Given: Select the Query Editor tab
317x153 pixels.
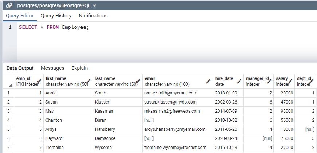Looking at the screenshot, I should point(20,16).
